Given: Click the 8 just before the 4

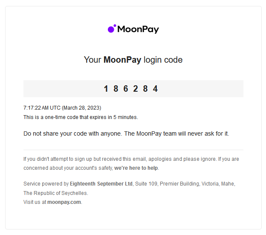Looking at the screenshot, I should coord(145,89).
